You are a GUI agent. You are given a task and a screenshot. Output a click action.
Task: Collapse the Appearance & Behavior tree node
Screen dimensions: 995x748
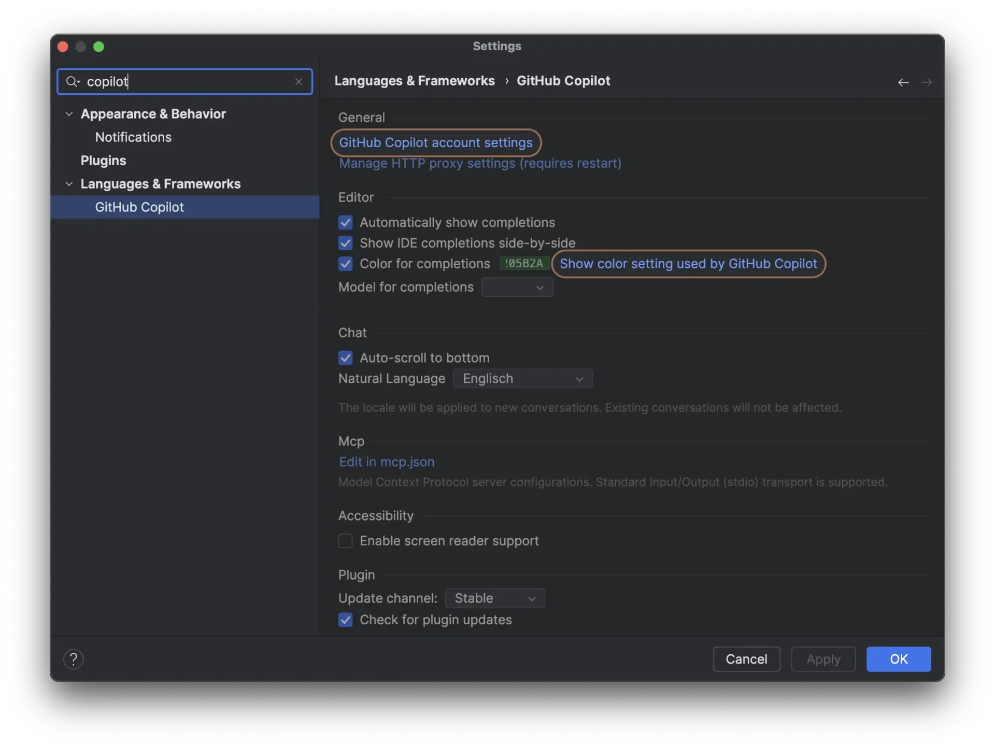tap(69, 114)
